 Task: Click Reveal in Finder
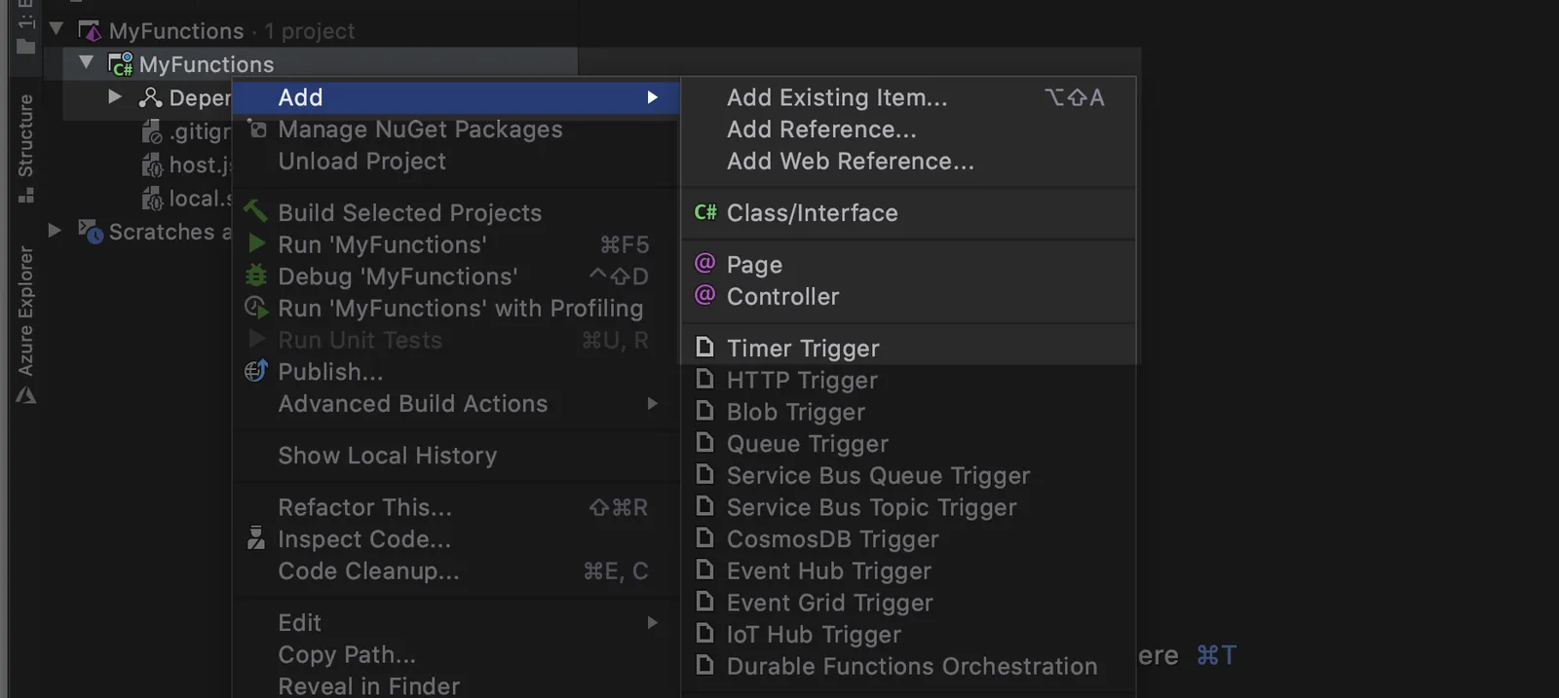click(x=456, y=685)
